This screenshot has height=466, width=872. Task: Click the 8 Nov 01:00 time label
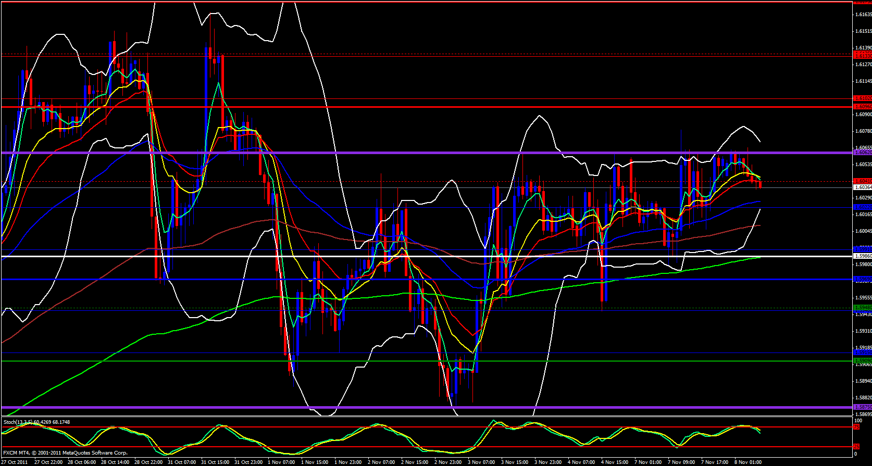click(748, 462)
